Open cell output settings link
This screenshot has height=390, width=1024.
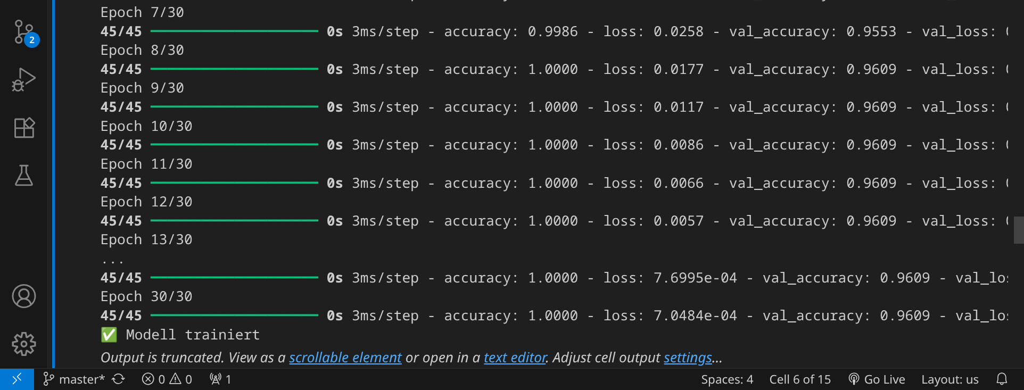click(x=687, y=358)
